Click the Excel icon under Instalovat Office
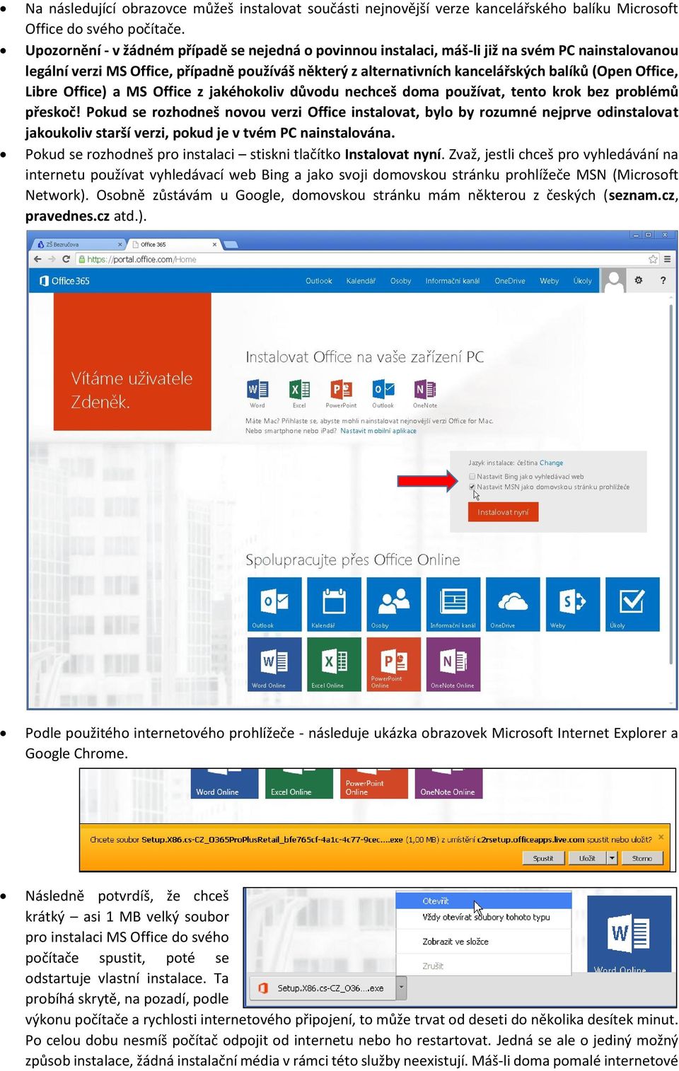 pos(300,390)
